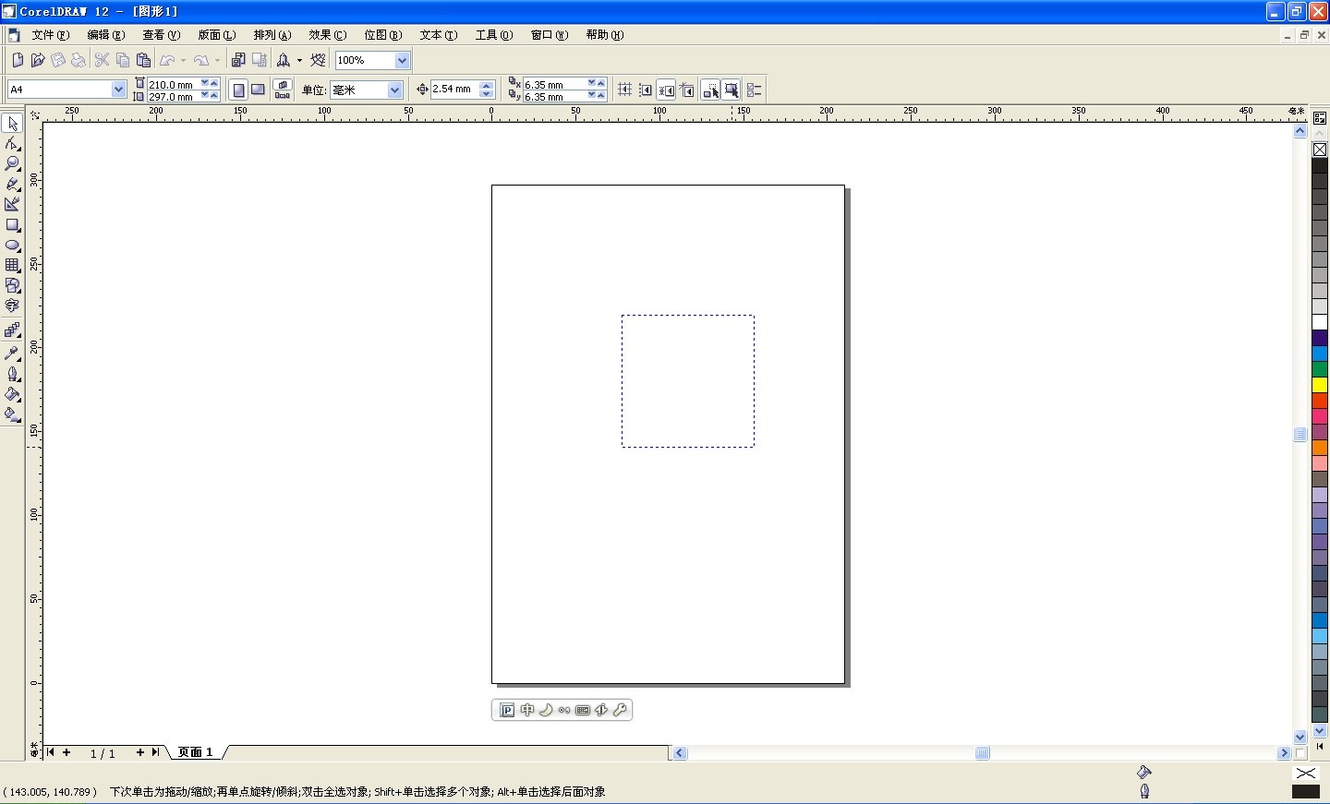1330x804 pixels.
Task: Select the Zoom tool
Action: click(x=13, y=164)
